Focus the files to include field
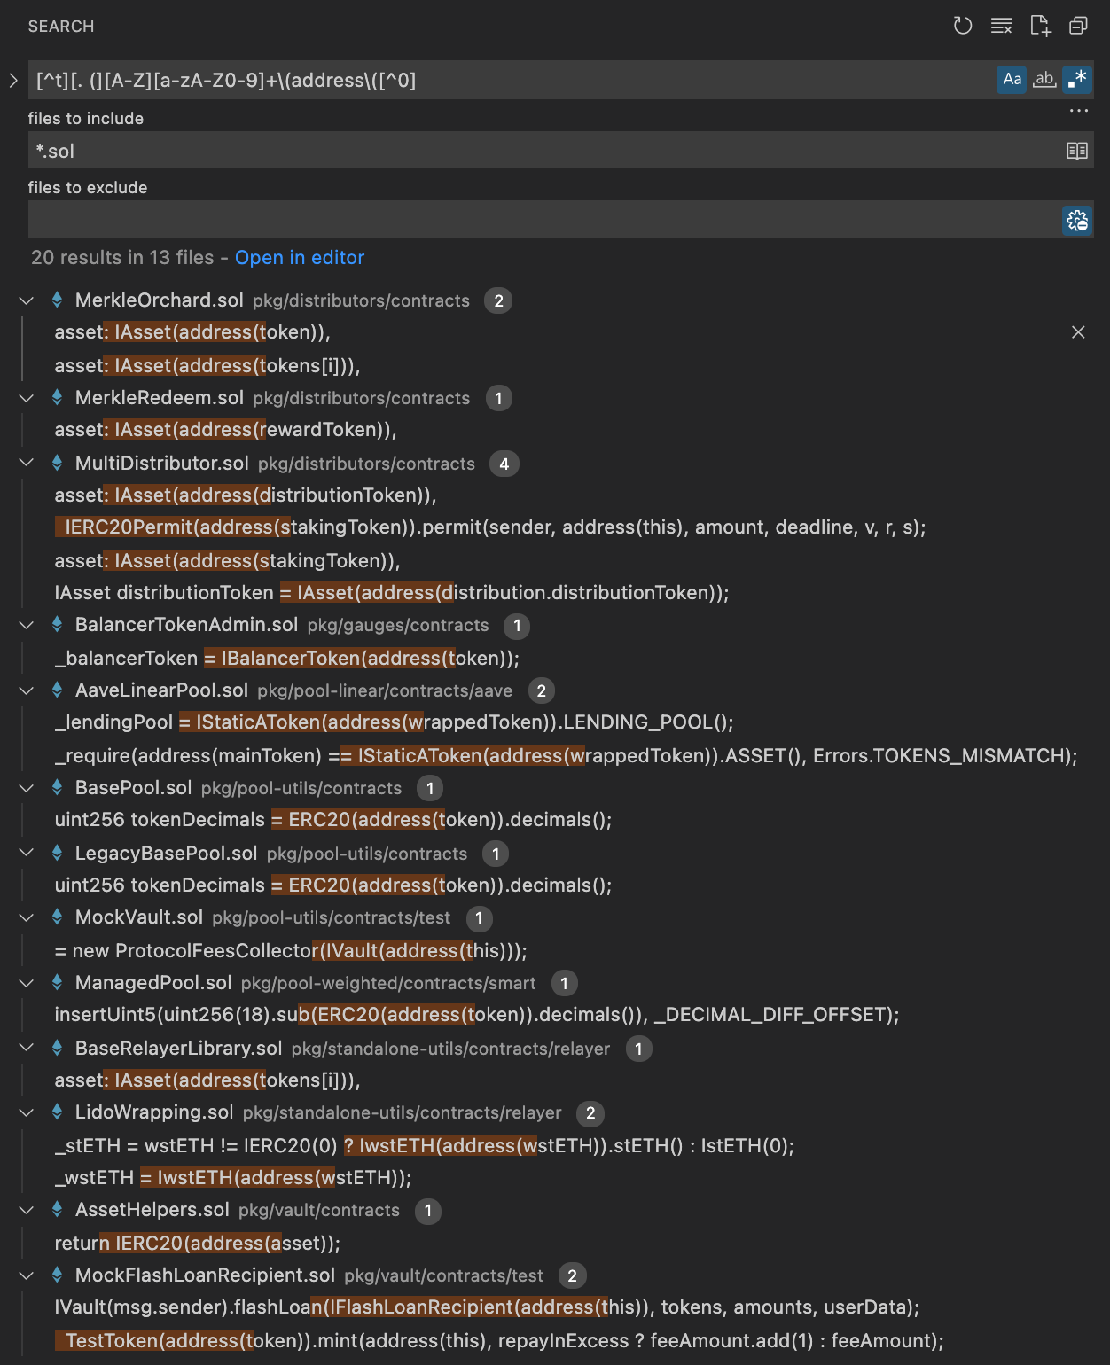This screenshot has width=1110, height=1365. click(545, 151)
